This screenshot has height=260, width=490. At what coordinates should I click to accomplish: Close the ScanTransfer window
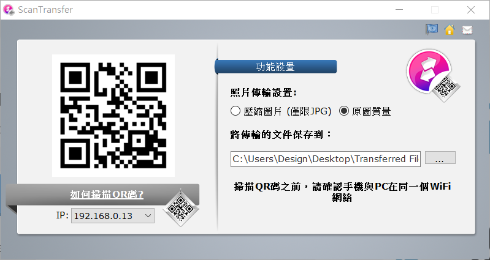[471, 10]
